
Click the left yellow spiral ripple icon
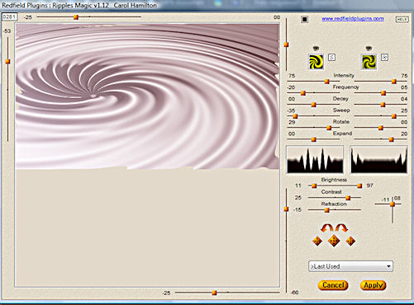tap(316, 61)
